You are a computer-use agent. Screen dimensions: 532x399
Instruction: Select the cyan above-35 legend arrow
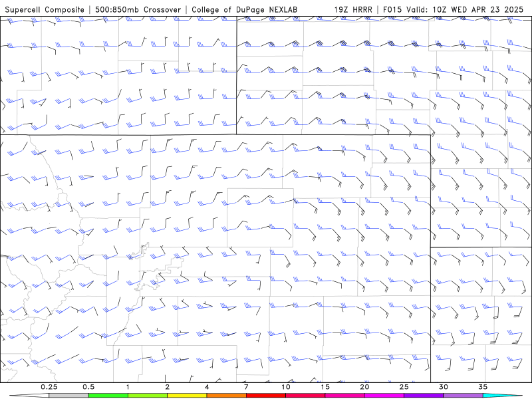coord(503,396)
